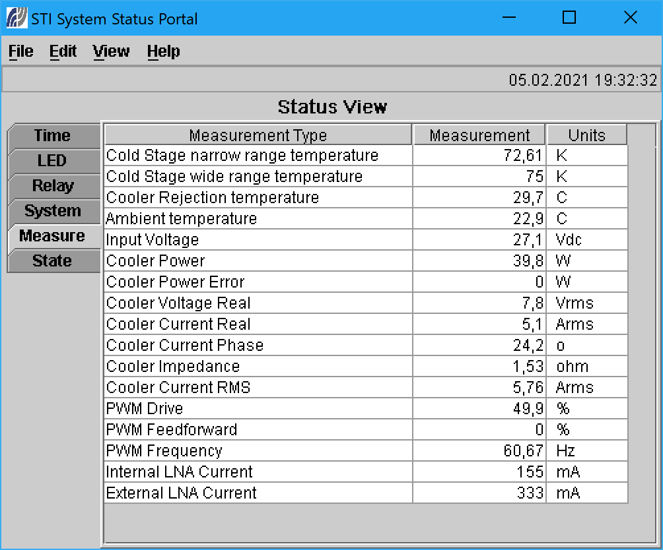663x550 pixels.
Task: Select the 'PWM Frequency' row label
Action: coord(164,451)
